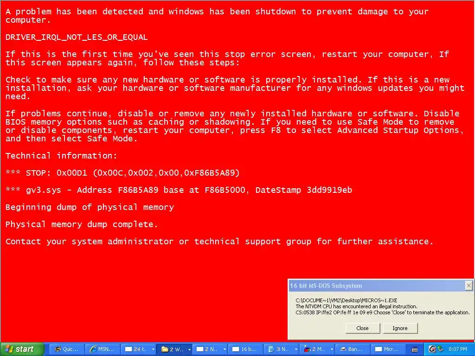Switch to the 'Ban...' taskbar window

(x=353, y=349)
